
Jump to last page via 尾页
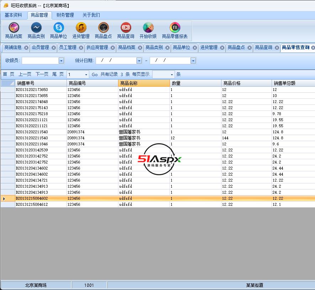pos(58,74)
